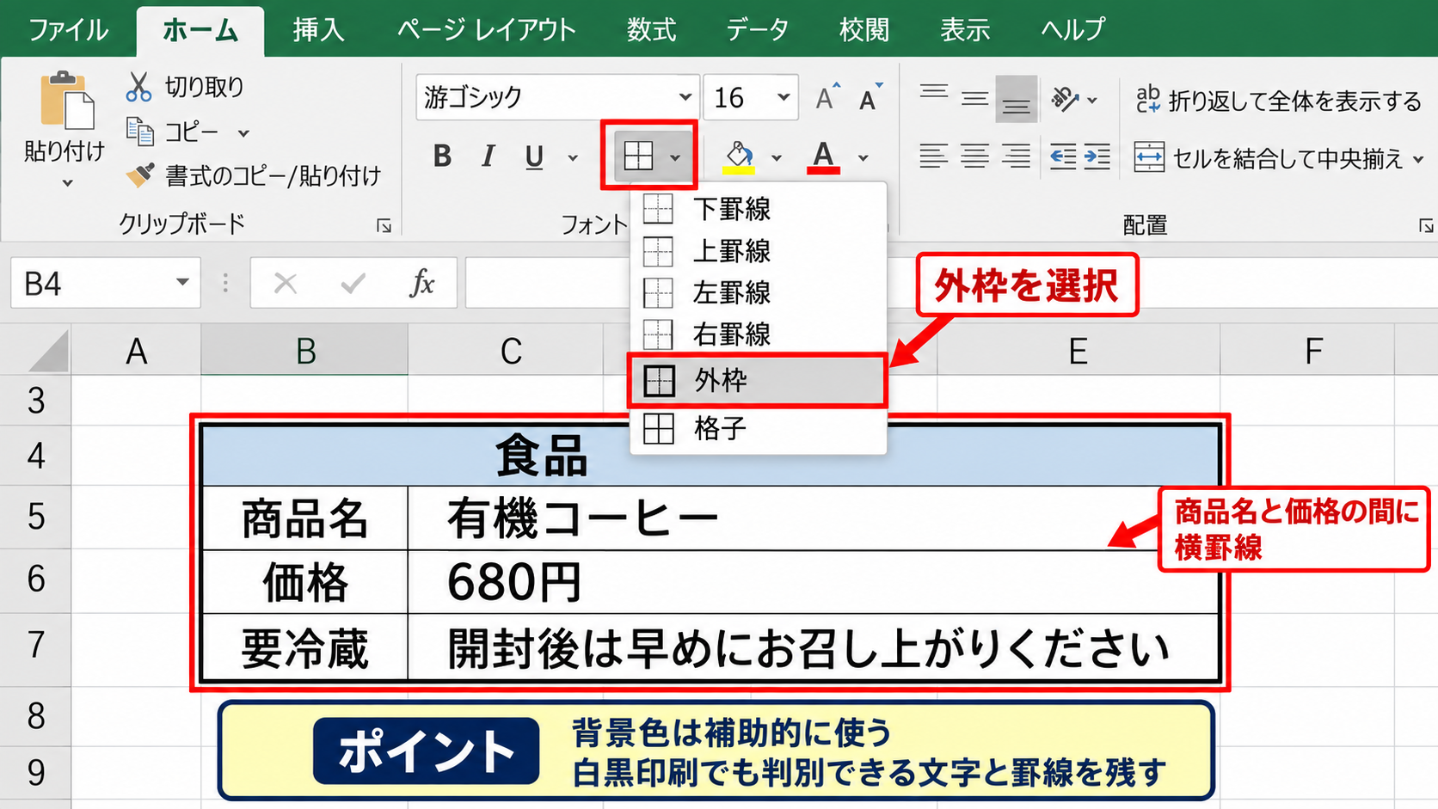Select top vertical align icon

tap(934, 92)
